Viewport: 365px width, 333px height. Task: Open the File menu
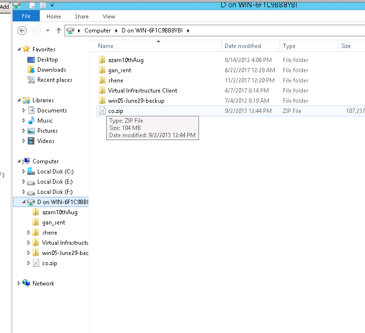26,16
